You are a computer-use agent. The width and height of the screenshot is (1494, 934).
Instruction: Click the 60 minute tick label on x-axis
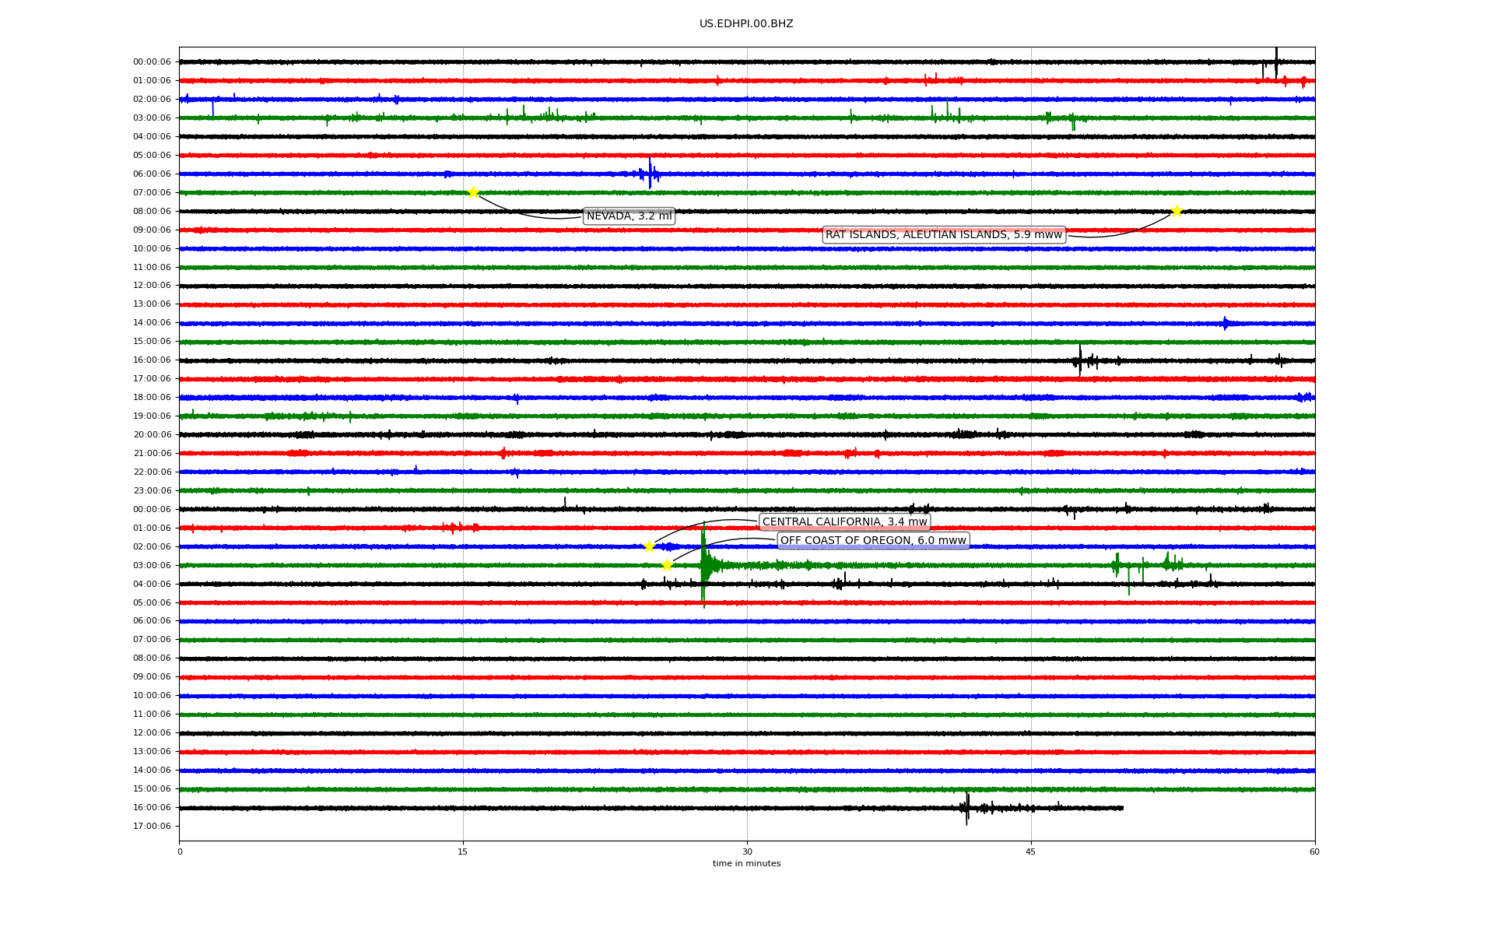(x=1314, y=851)
